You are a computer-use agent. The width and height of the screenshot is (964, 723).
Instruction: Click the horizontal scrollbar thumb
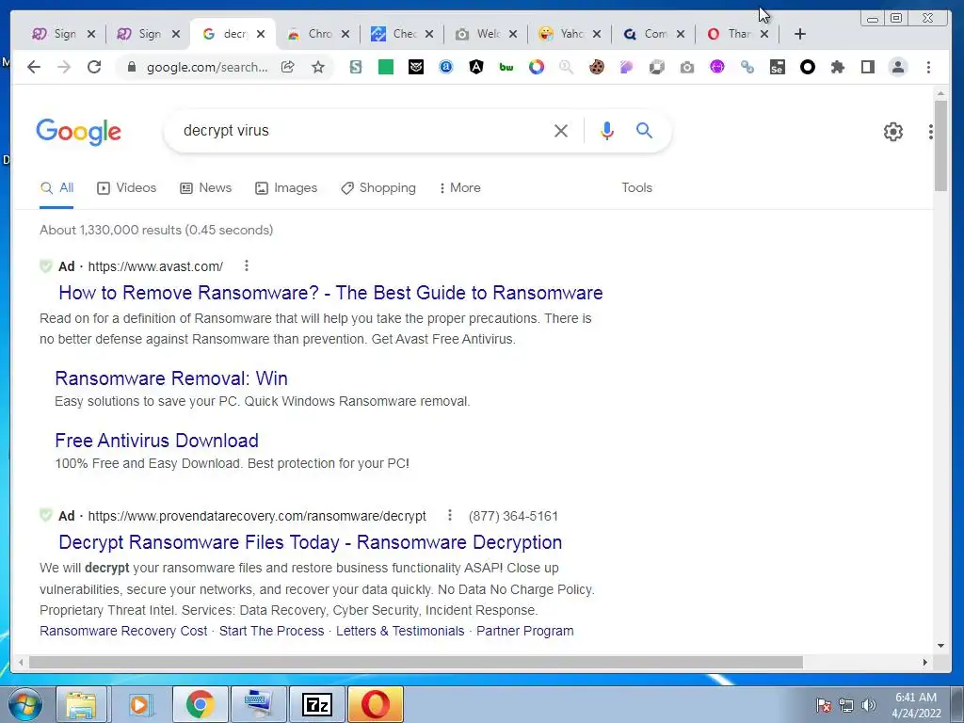click(415, 662)
